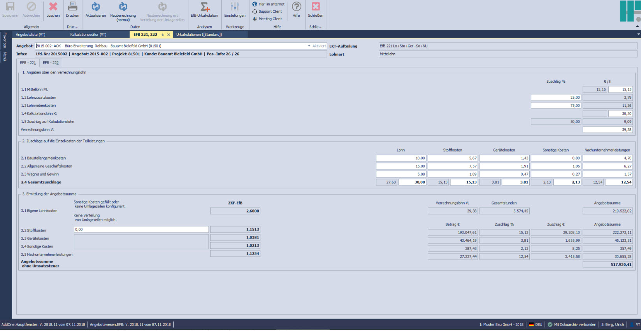Open the document tab list dropdown arrow
The width and height of the screenshot is (641, 331).
click(x=638, y=35)
